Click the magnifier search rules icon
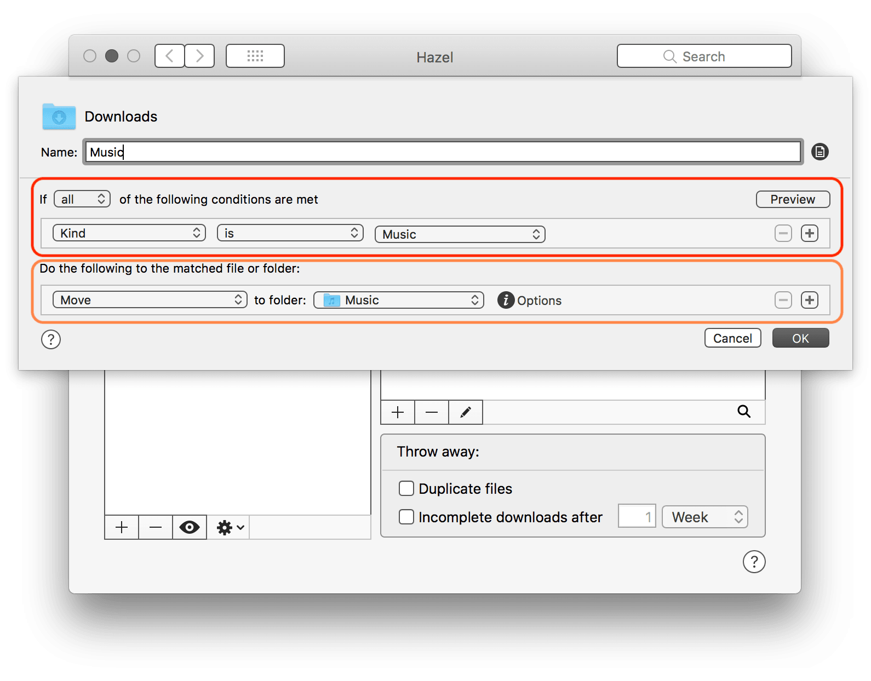This screenshot has height=681, width=871. (x=743, y=411)
